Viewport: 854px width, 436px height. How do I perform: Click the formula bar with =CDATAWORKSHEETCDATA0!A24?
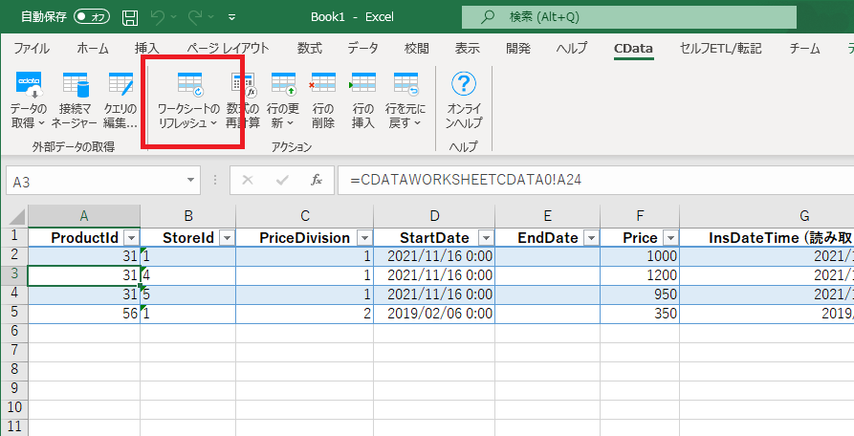596,180
